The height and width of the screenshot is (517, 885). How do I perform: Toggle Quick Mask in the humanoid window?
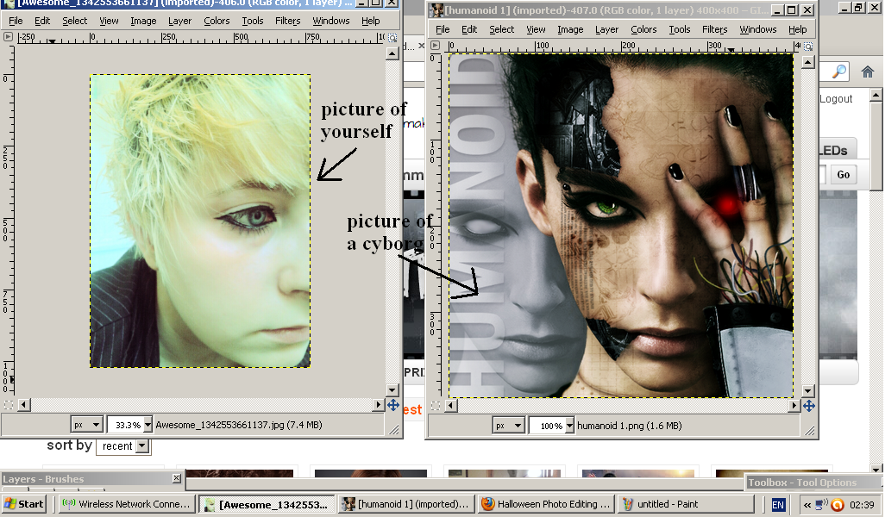[x=436, y=405]
